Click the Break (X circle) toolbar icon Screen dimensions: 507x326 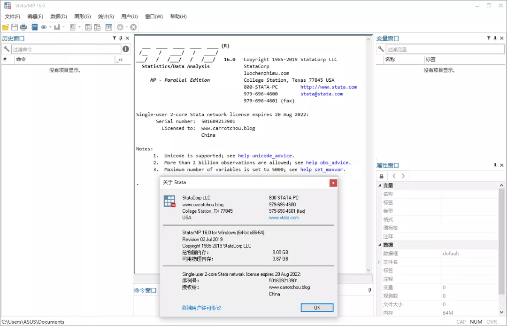coord(133,28)
